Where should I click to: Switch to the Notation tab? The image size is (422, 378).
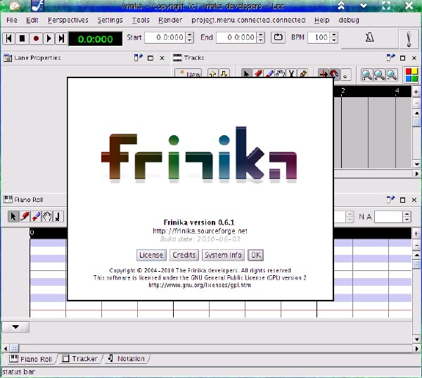click(x=127, y=358)
